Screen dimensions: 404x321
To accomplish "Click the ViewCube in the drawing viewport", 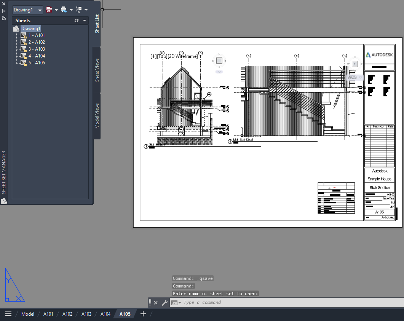I will [x=219, y=60].
